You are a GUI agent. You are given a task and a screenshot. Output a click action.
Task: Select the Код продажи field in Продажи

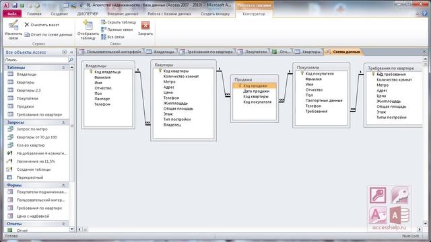click(255, 85)
